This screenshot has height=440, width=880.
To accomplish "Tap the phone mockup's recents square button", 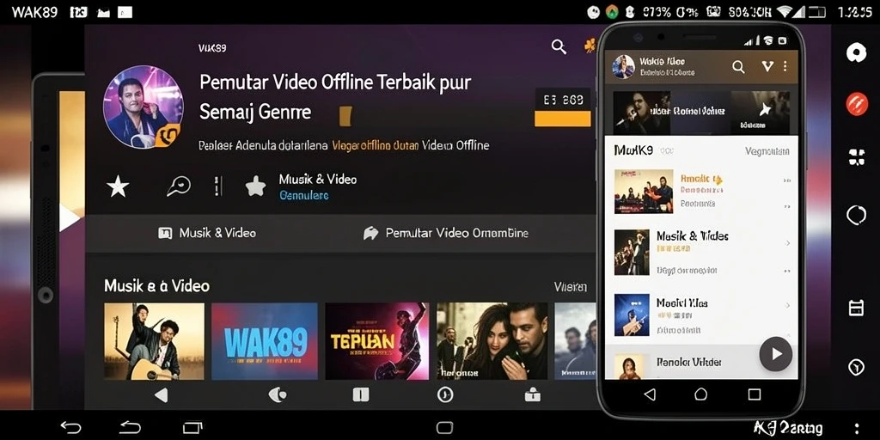I will (755, 394).
